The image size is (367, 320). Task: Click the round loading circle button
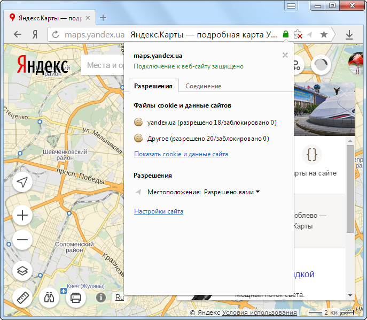(321, 65)
